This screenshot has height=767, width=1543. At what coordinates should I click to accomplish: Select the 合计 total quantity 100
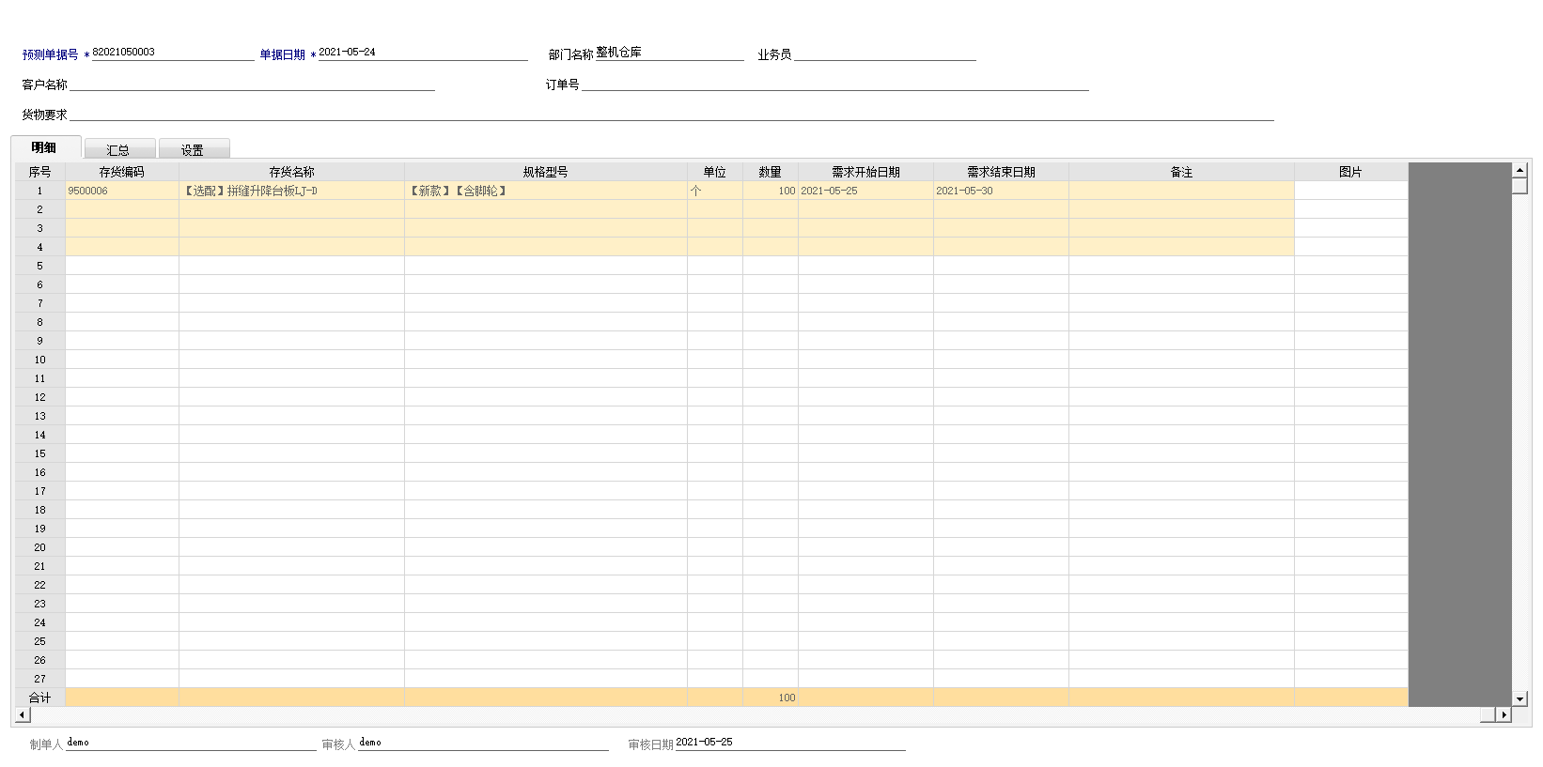click(x=771, y=698)
